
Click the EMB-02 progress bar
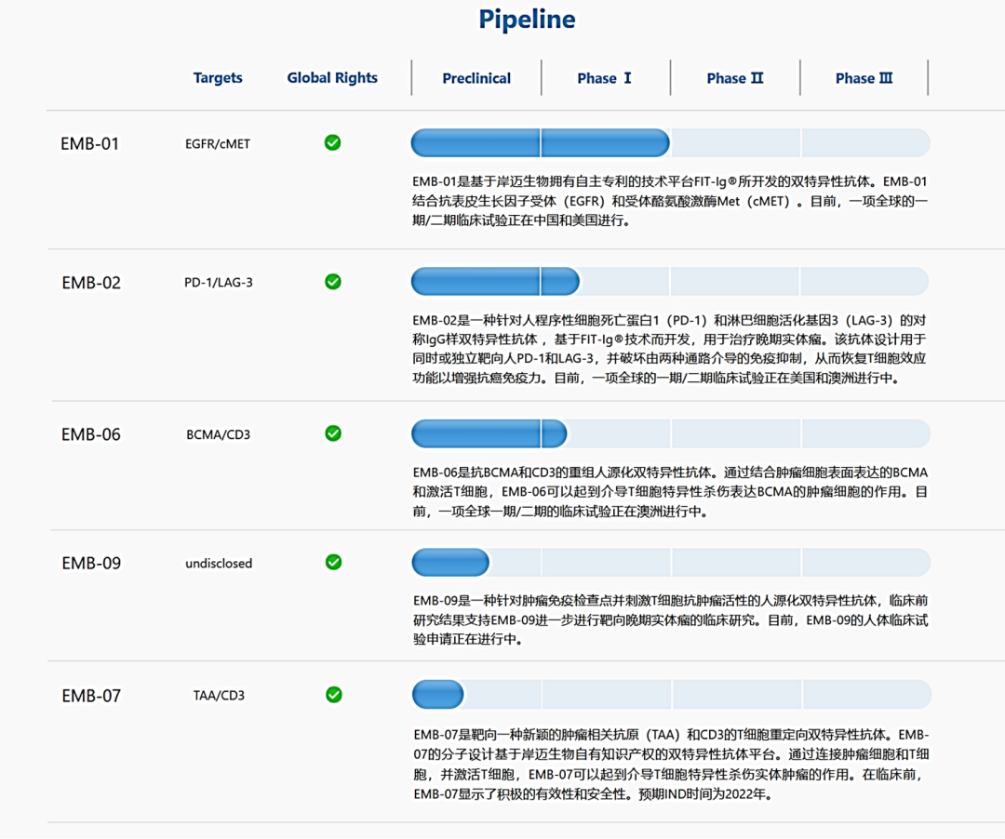click(x=670, y=282)
